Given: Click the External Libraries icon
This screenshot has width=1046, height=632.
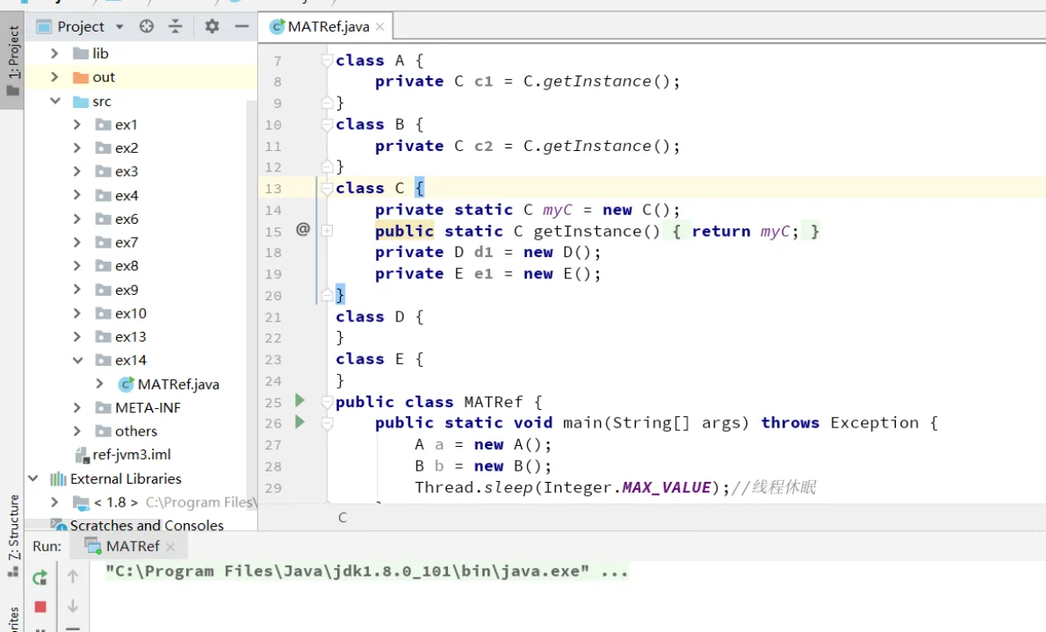Looking at the screenshot, I should [58, 478].
